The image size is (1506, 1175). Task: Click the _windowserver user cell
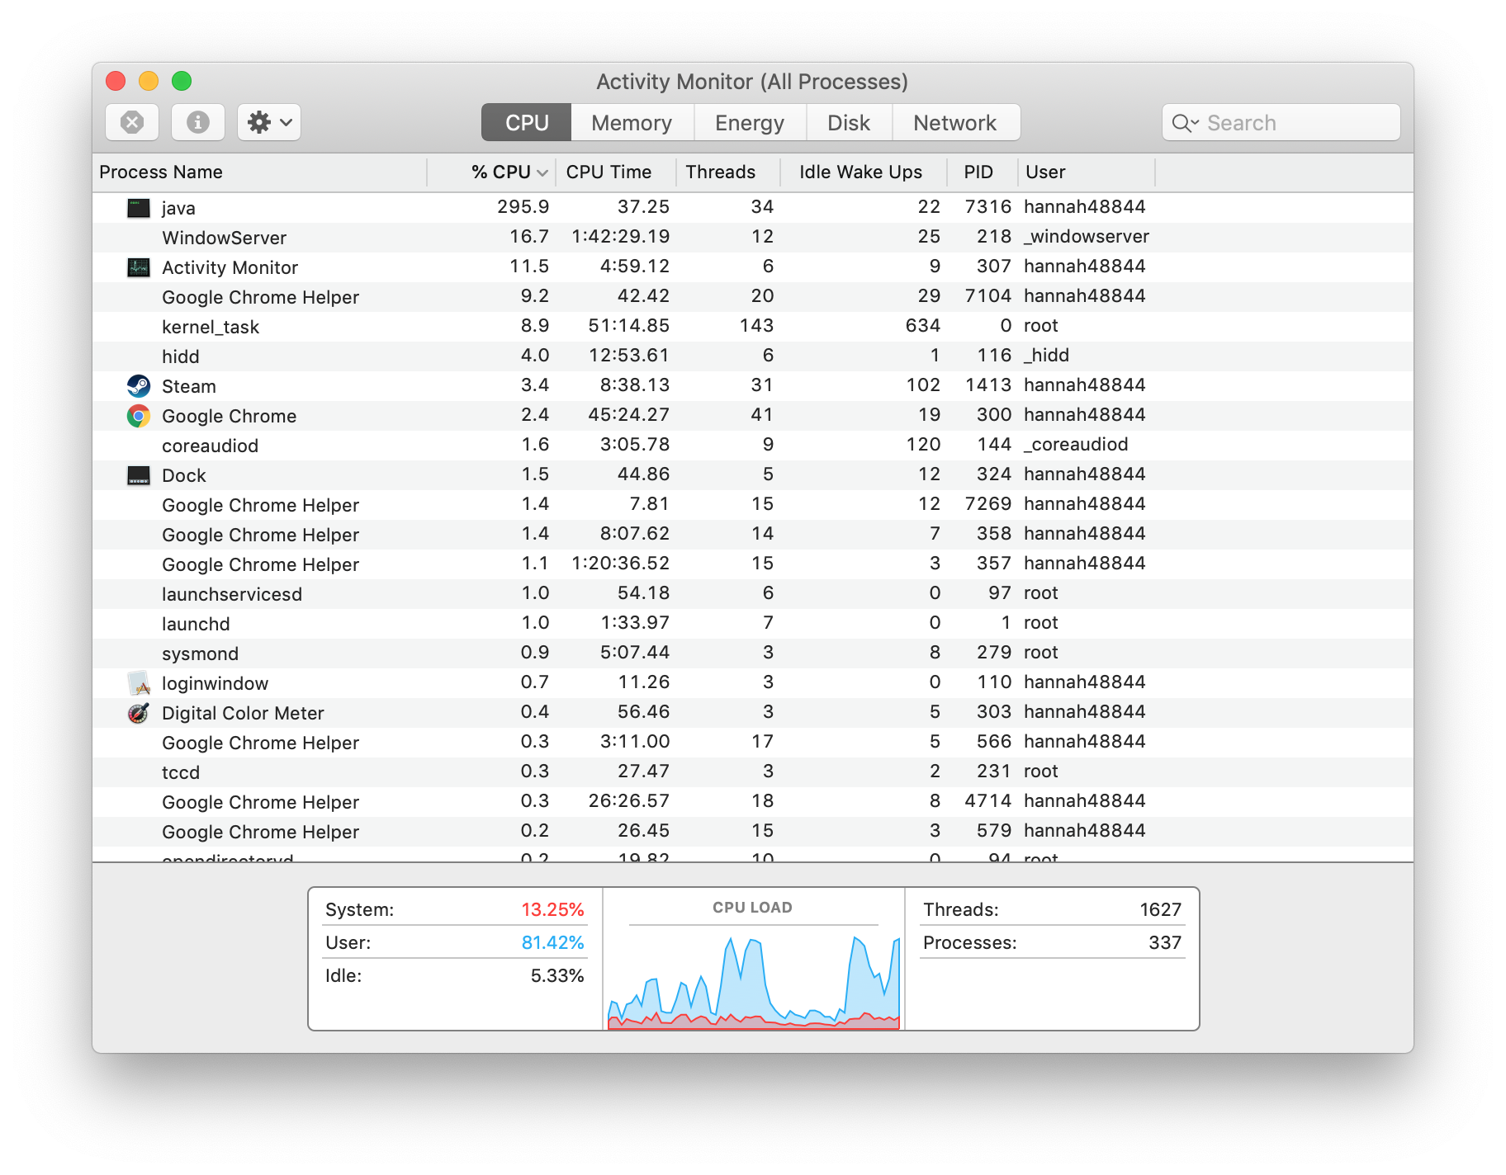point(1086,236)
